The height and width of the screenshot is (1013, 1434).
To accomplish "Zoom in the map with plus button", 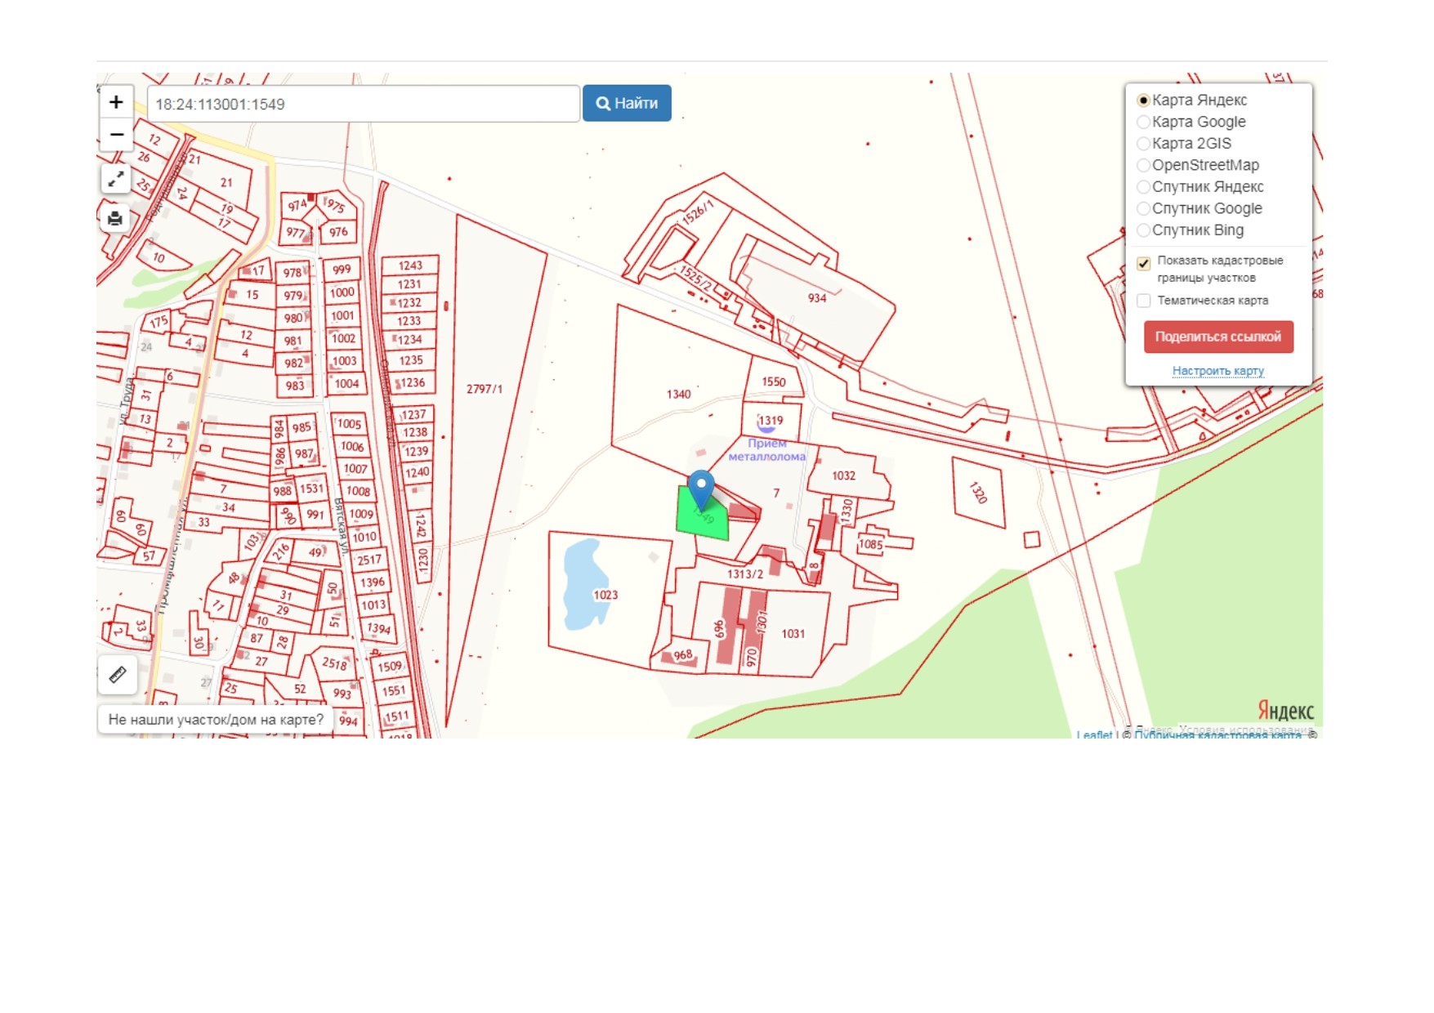I will (116, 102).
